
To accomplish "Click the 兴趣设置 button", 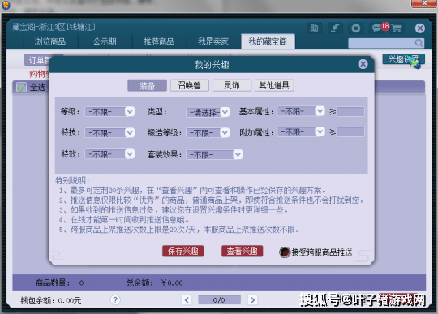I will point(403,59).
